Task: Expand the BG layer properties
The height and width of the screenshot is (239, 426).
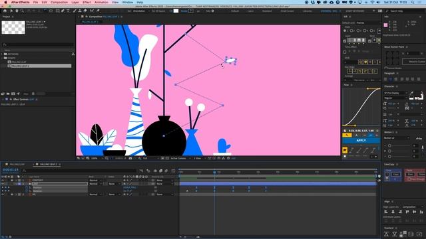Action: 16,195
